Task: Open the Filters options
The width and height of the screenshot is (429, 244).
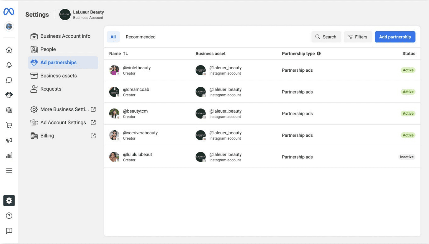Action: click(358, 37)
